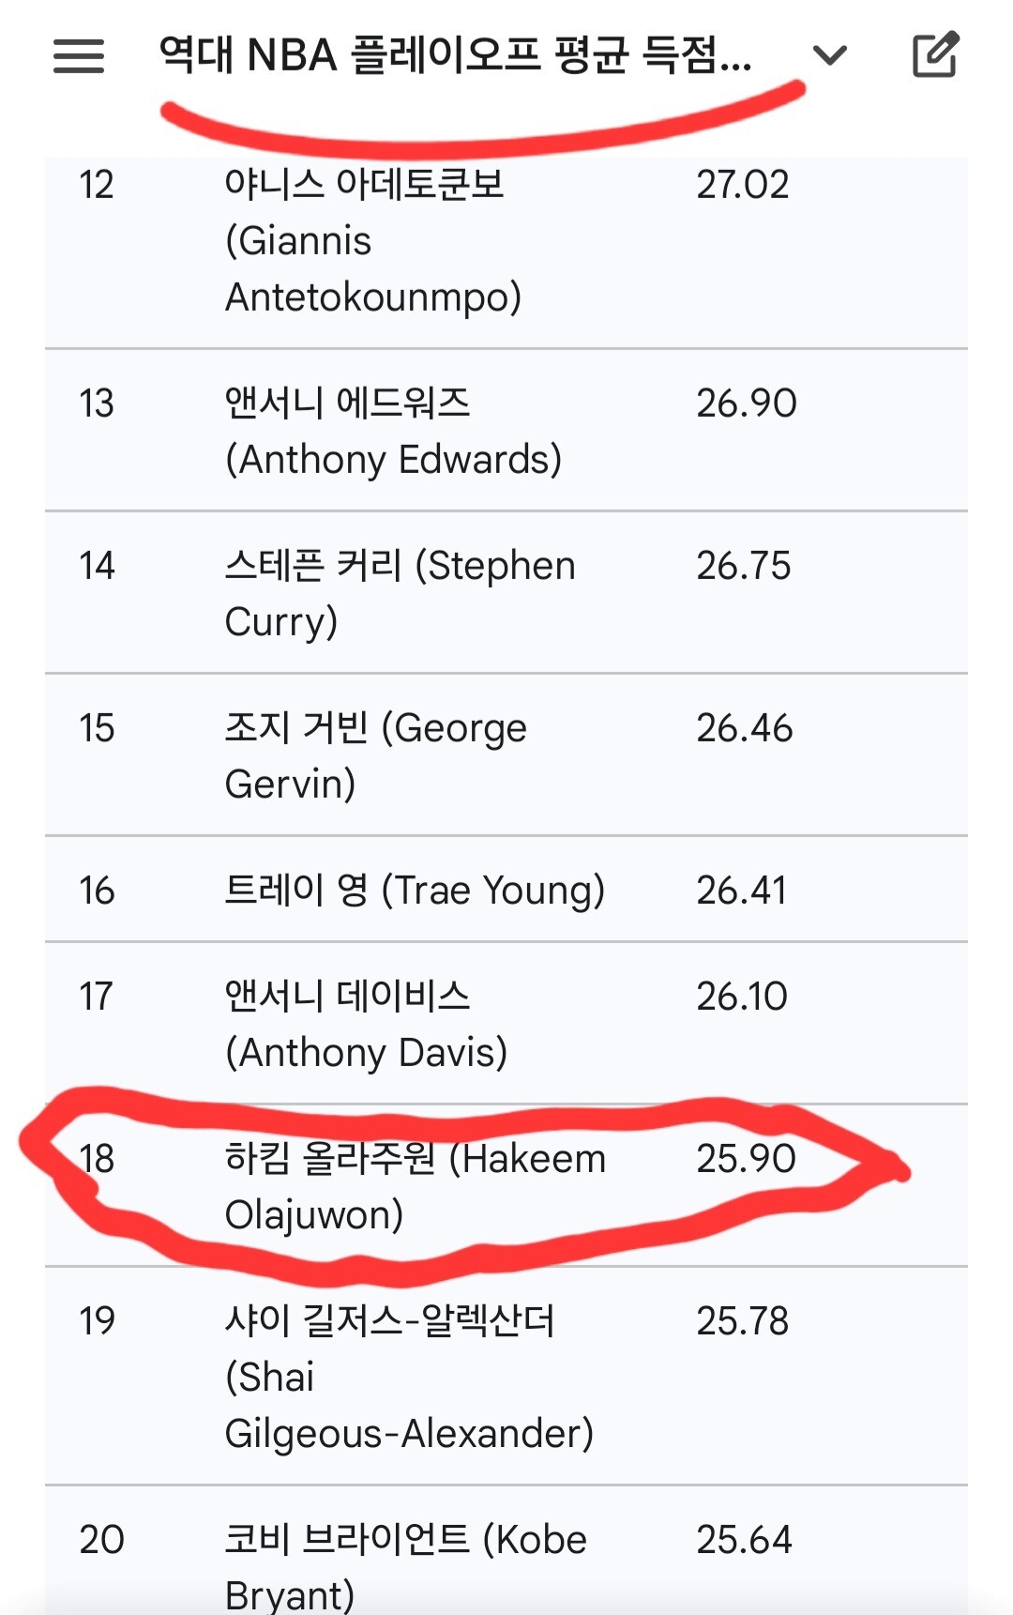Click rank number 19 cell
Screen dimensions: 1013x1615
click(x=97, y=1321)
